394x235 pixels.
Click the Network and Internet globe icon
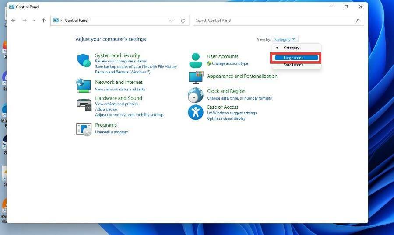(84, 85)
